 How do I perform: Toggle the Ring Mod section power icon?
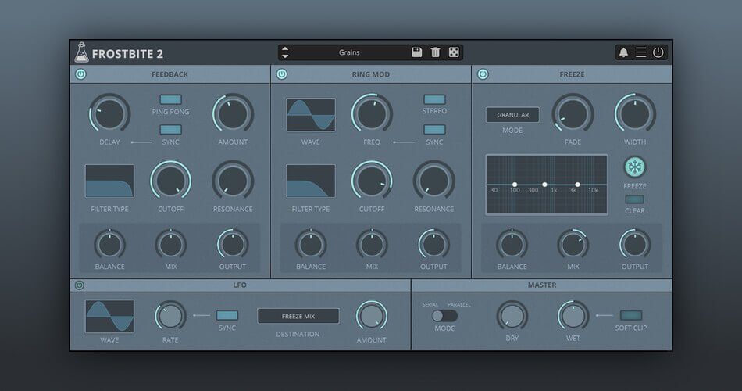coord(281,74)
